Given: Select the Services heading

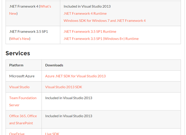Looking at the screenshot, I should [x=18, y=53].
